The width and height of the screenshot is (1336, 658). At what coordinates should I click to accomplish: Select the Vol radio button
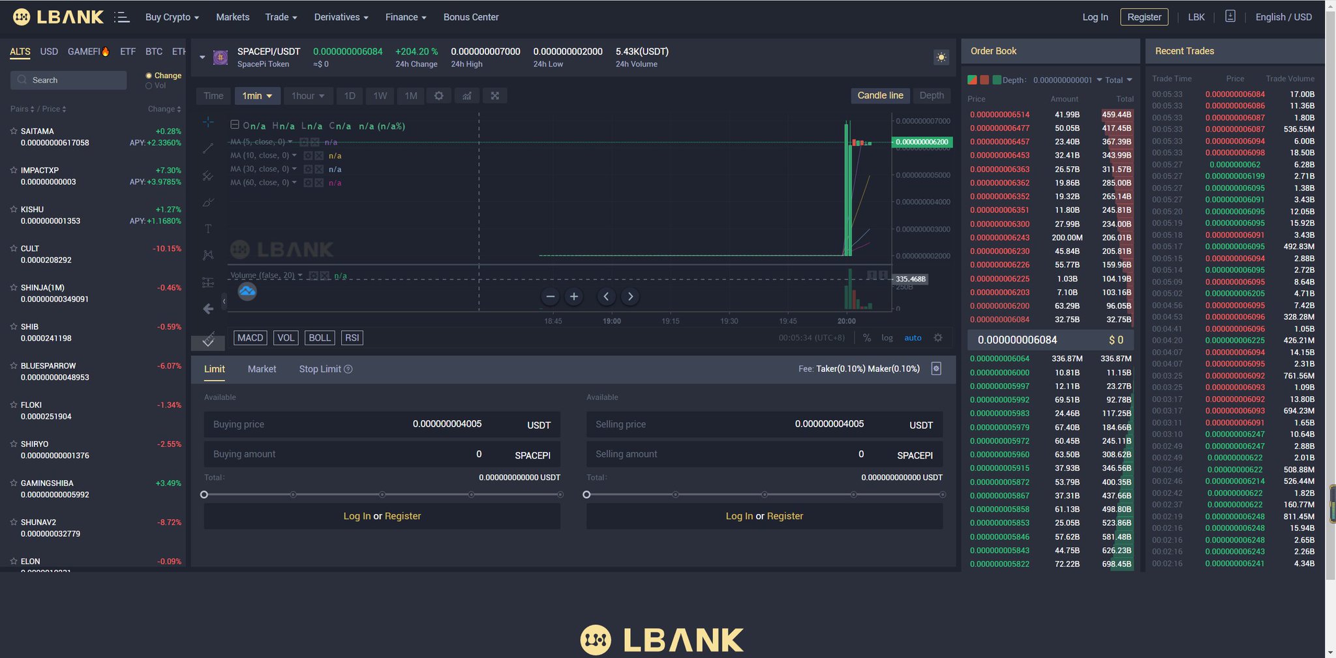(x=149, y=85)
